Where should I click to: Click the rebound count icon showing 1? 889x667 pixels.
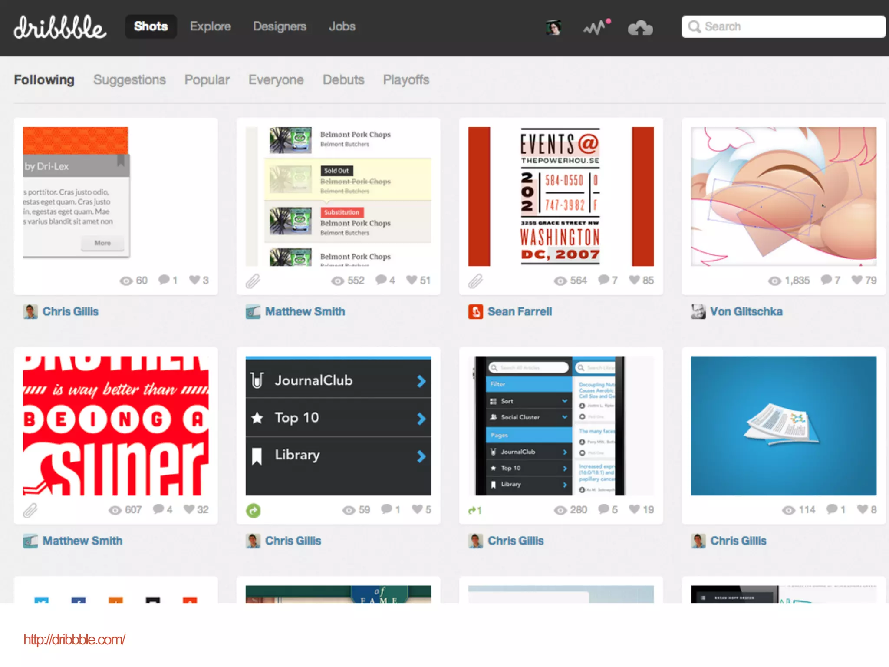pos(475,510)
